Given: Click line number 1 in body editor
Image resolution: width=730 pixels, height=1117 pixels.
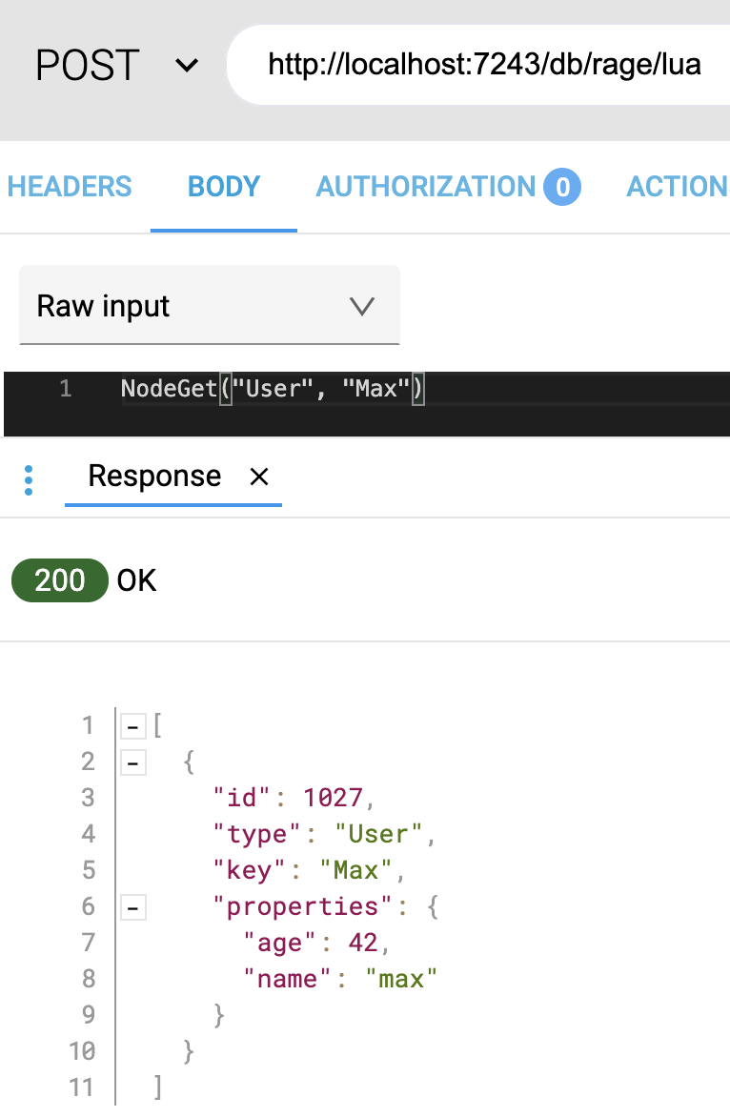Looking at the screenshot, I should (65, 389).
